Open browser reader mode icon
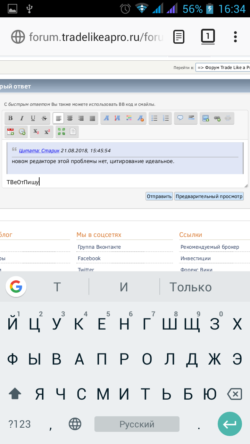Screen dimensions: 250x444 pyautogui.click(x=179, y=36)
